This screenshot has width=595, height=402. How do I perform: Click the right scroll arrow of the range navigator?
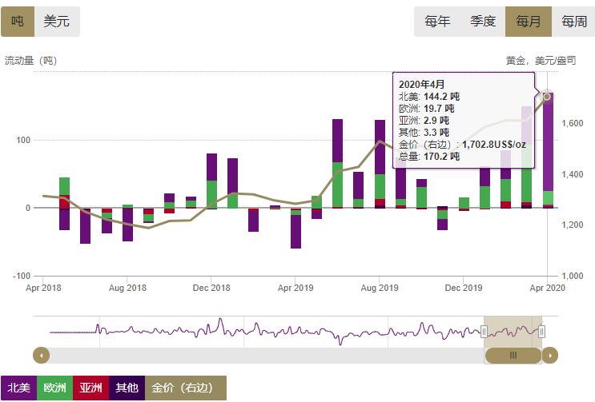[550, 356]
